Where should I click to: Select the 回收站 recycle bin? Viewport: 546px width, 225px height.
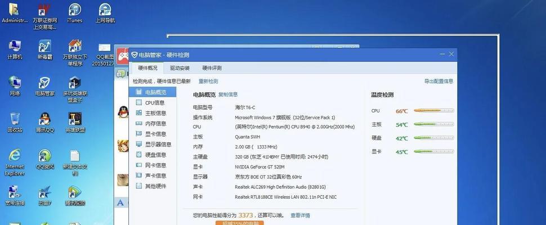15,123
